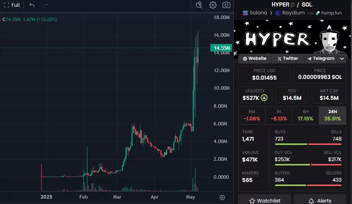
Task: Click the liquidity lock icon
Action: coord(264,98)
